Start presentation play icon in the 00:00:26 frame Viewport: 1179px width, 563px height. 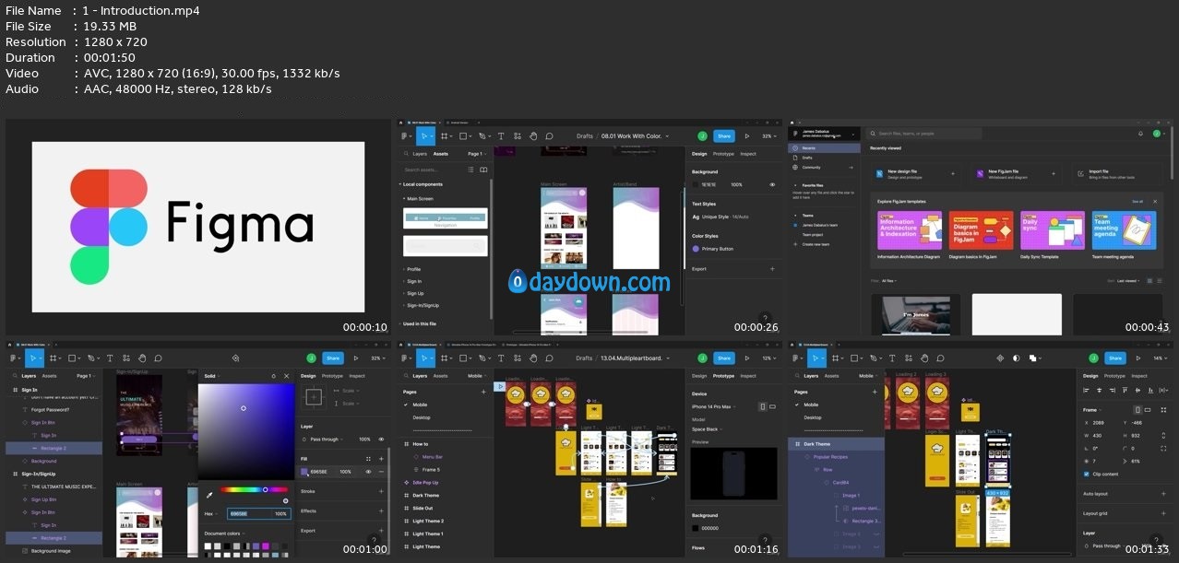747,135
